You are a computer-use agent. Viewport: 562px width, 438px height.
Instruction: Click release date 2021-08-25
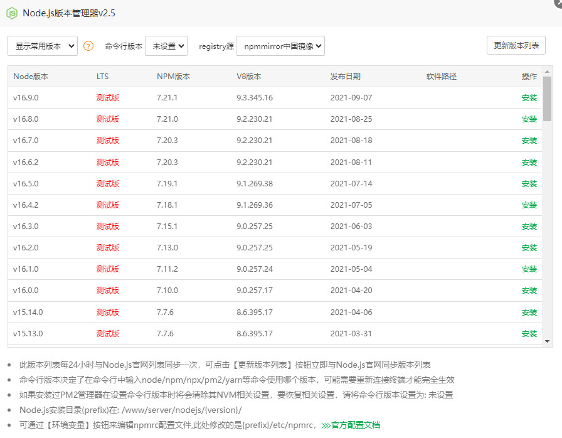point(351,119)
